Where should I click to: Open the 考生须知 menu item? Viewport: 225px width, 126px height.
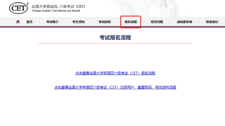coord(78,22)
